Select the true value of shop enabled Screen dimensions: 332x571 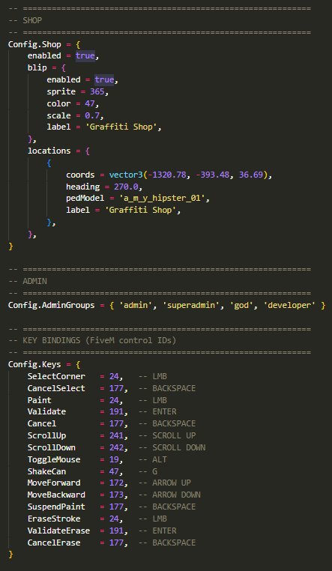[85, 56]
